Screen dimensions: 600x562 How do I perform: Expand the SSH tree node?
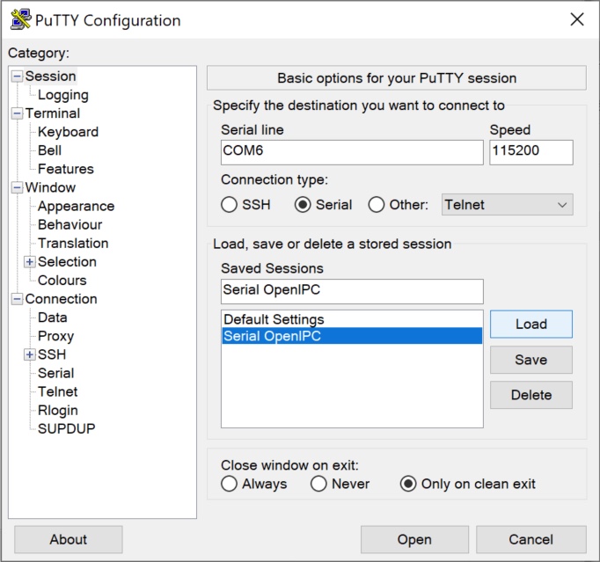click(30, 354)
